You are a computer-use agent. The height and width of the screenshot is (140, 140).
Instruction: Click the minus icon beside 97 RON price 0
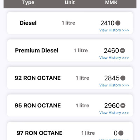121,133
